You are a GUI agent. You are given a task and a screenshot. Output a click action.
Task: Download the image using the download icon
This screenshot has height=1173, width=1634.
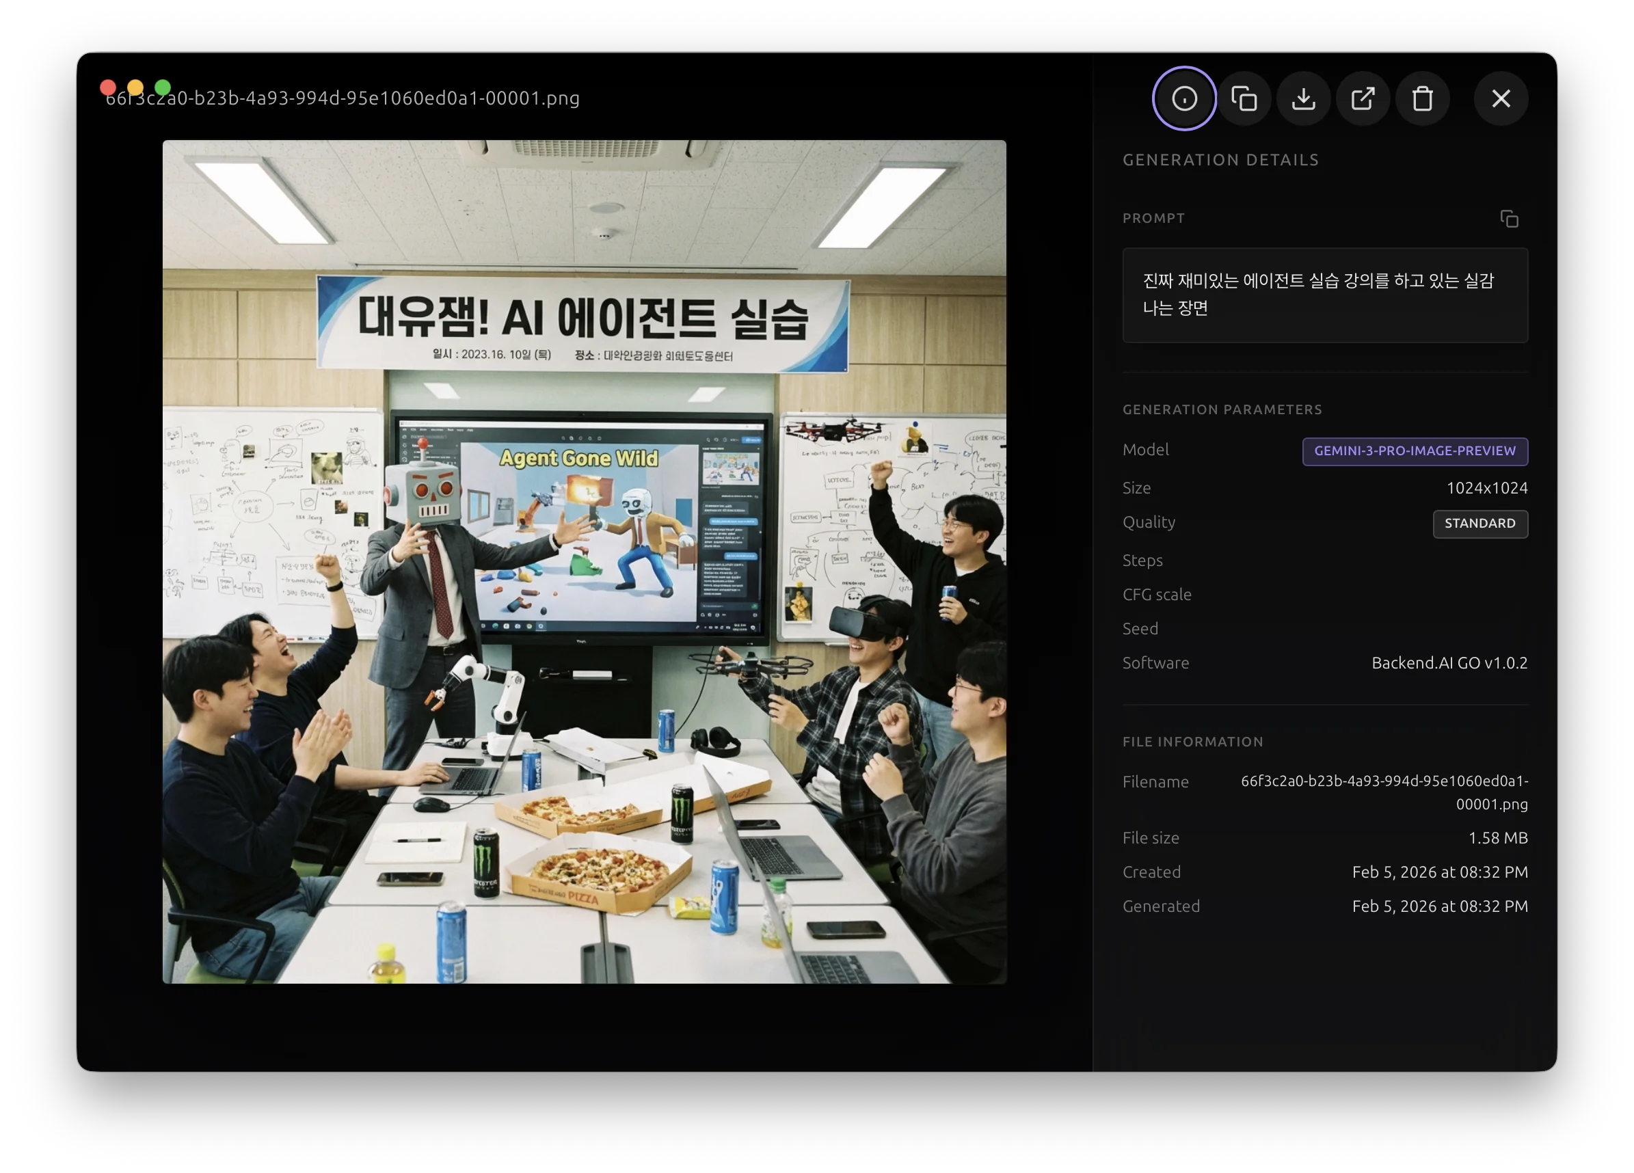click(x=1303, y=98)
